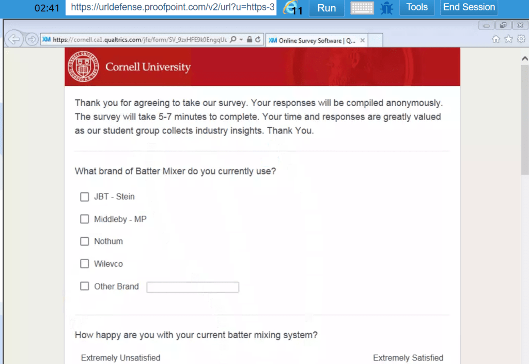Refresh the page with reload icon
The width and height of the screenshot is (529, 364).
258,39
